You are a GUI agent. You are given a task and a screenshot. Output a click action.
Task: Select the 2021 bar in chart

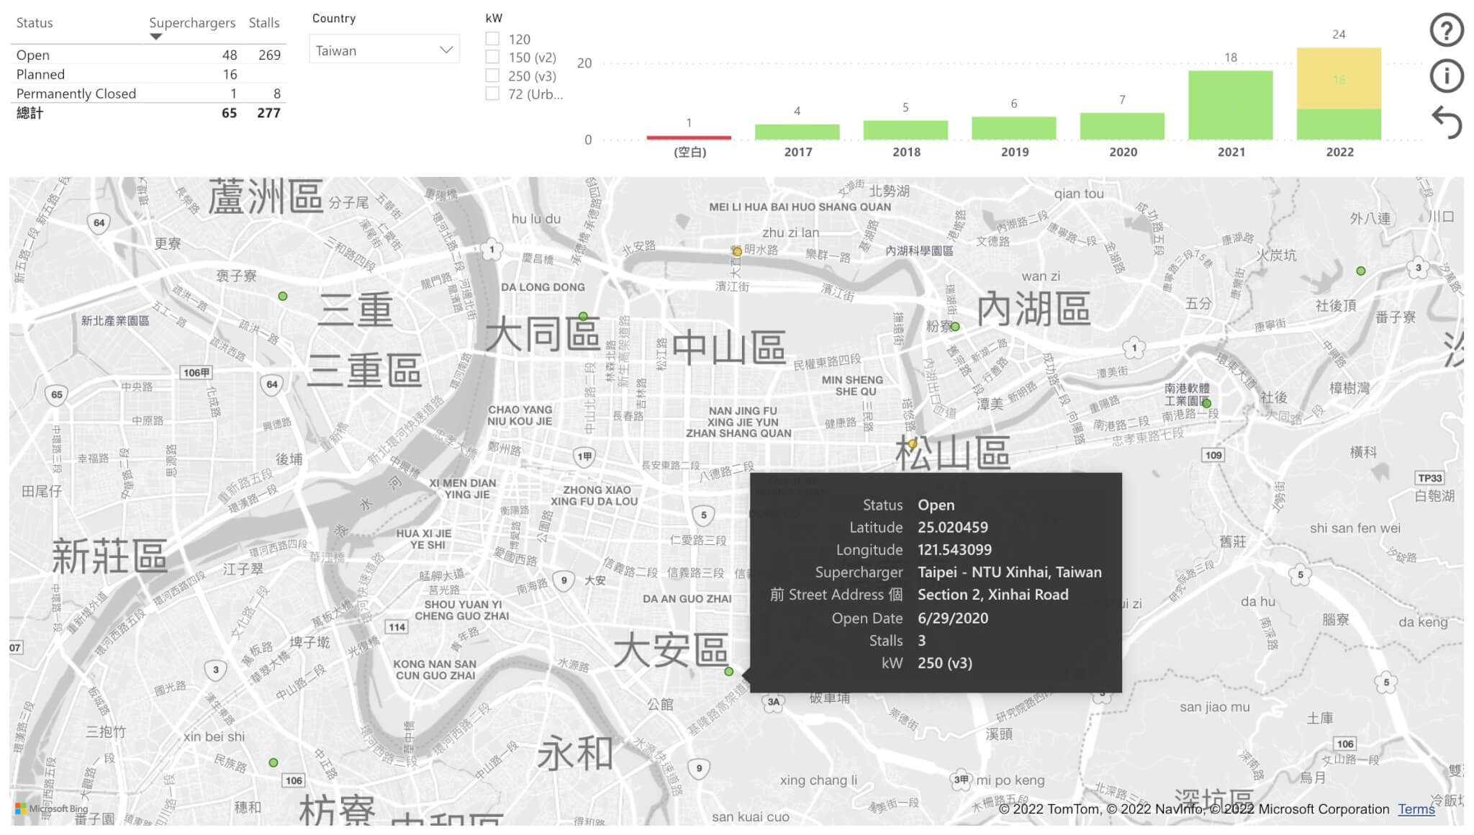tap(1230, 105)
